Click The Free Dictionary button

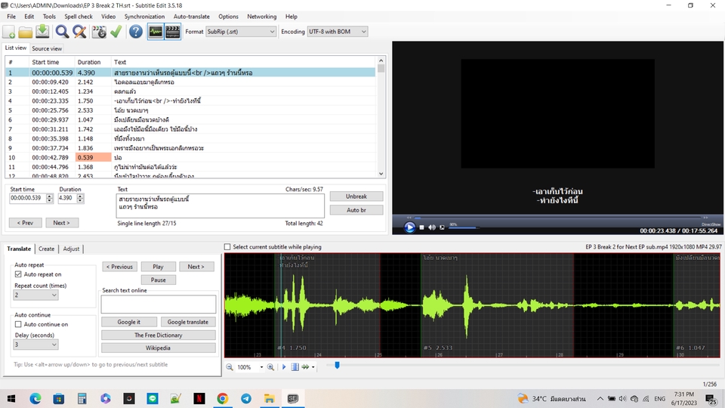[158, 335]
